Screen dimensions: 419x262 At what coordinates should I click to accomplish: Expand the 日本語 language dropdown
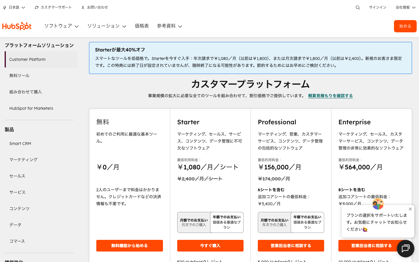coord(14,7)
